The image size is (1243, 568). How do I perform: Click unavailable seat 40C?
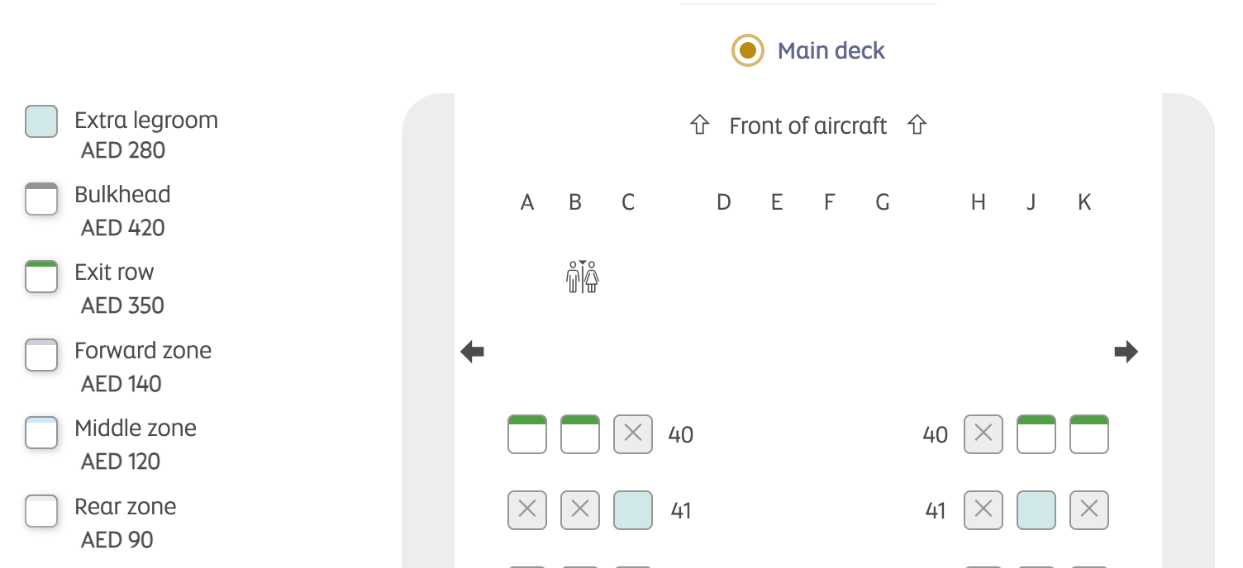tap(633, 434)
